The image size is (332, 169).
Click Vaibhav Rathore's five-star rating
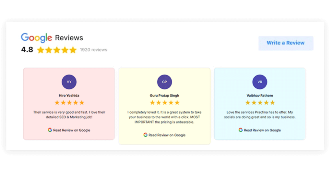tap(260, 103)
